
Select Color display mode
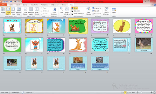[74, 8]
